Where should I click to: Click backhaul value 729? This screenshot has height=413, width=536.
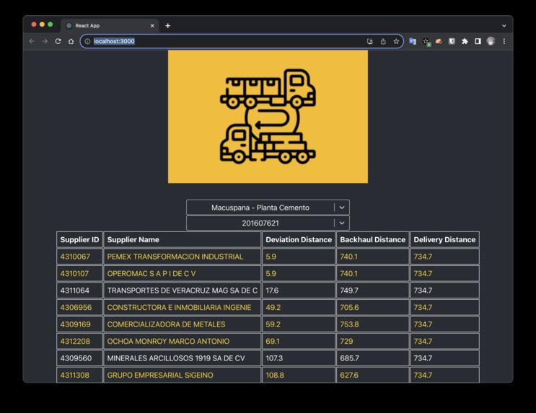point(346,341)
